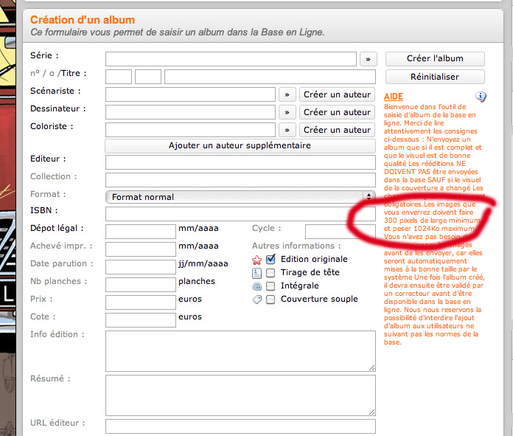This screenshot has width=513, height=436.
Task: Click the info icon beside AIDE
Action: [481, 97]
